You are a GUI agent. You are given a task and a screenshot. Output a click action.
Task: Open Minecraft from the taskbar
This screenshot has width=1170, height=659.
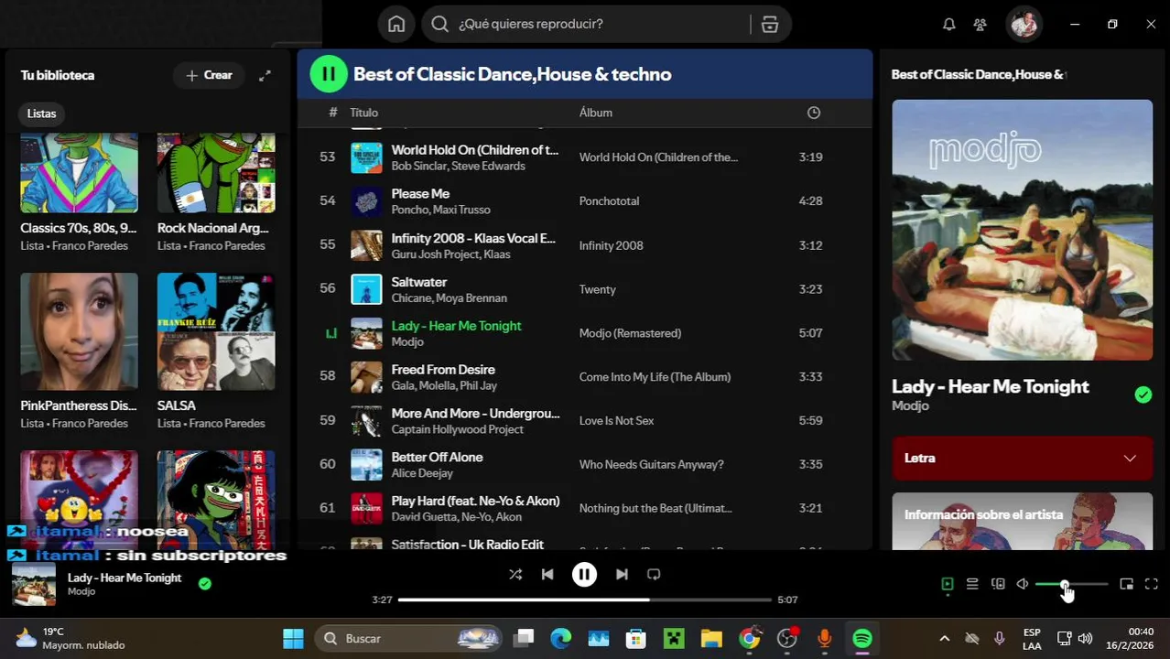click(x=673, y=639)
